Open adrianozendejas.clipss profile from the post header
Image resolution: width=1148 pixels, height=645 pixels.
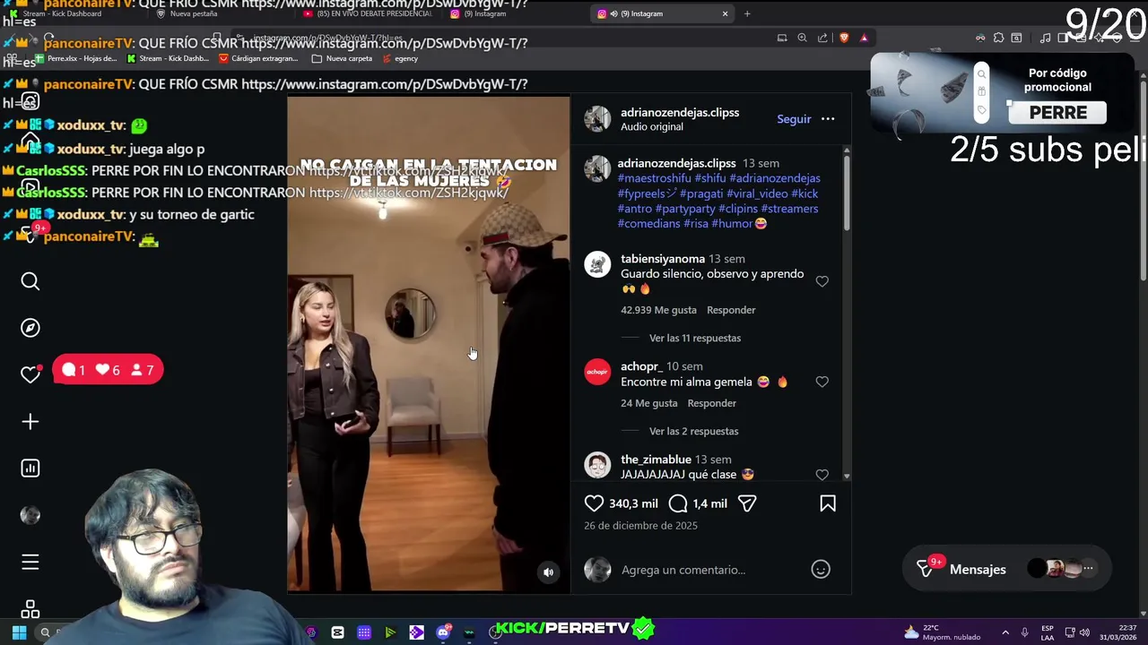[x=680, y=112]
